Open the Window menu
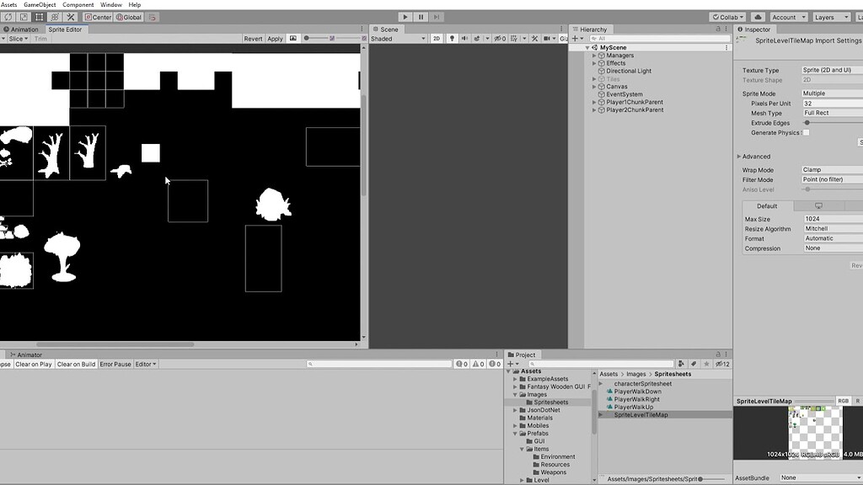863x485 pixels. coord(110,4)
